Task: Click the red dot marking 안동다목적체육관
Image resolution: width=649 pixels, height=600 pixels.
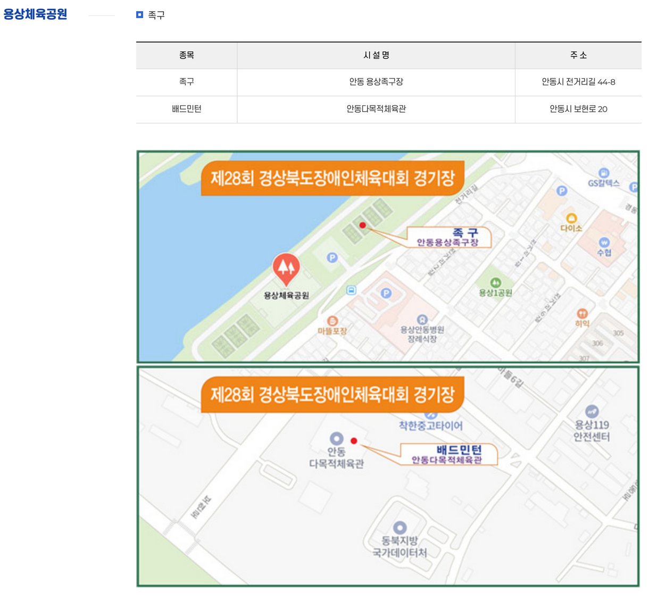Action: pyautogui.click(x=354, y=440)
